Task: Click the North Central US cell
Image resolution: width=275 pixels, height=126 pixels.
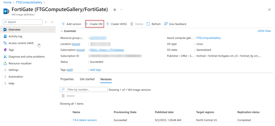Action: point(206,120)
